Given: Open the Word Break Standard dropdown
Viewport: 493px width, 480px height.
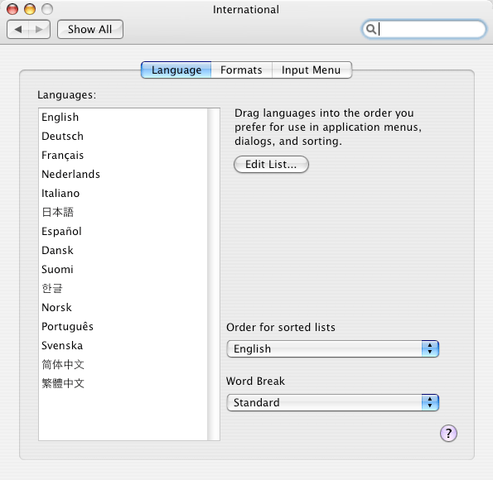Looking at the screenshot, I should [x=332, y=402].
